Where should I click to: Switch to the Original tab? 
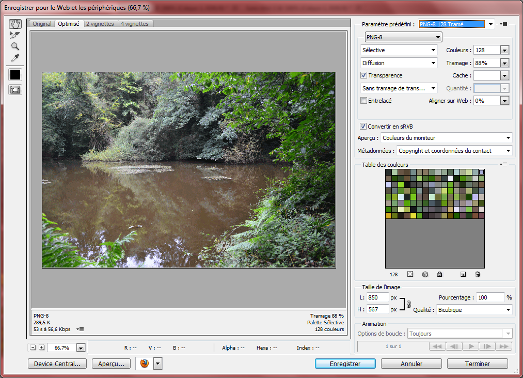42,24
